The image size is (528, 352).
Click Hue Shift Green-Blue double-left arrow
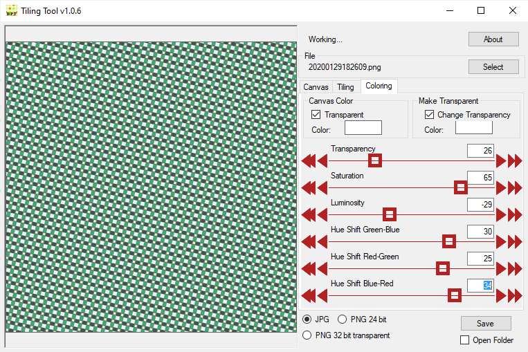(x=309, y=241)
